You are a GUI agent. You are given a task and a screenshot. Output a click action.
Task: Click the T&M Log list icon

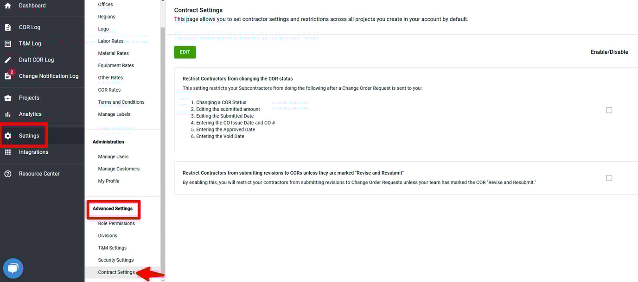8,44
